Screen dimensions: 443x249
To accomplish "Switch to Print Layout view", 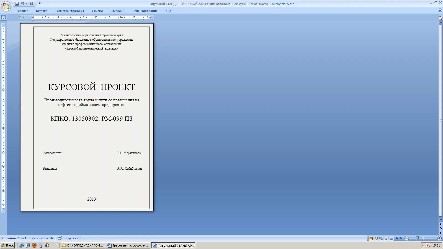I will click(371, 238).
